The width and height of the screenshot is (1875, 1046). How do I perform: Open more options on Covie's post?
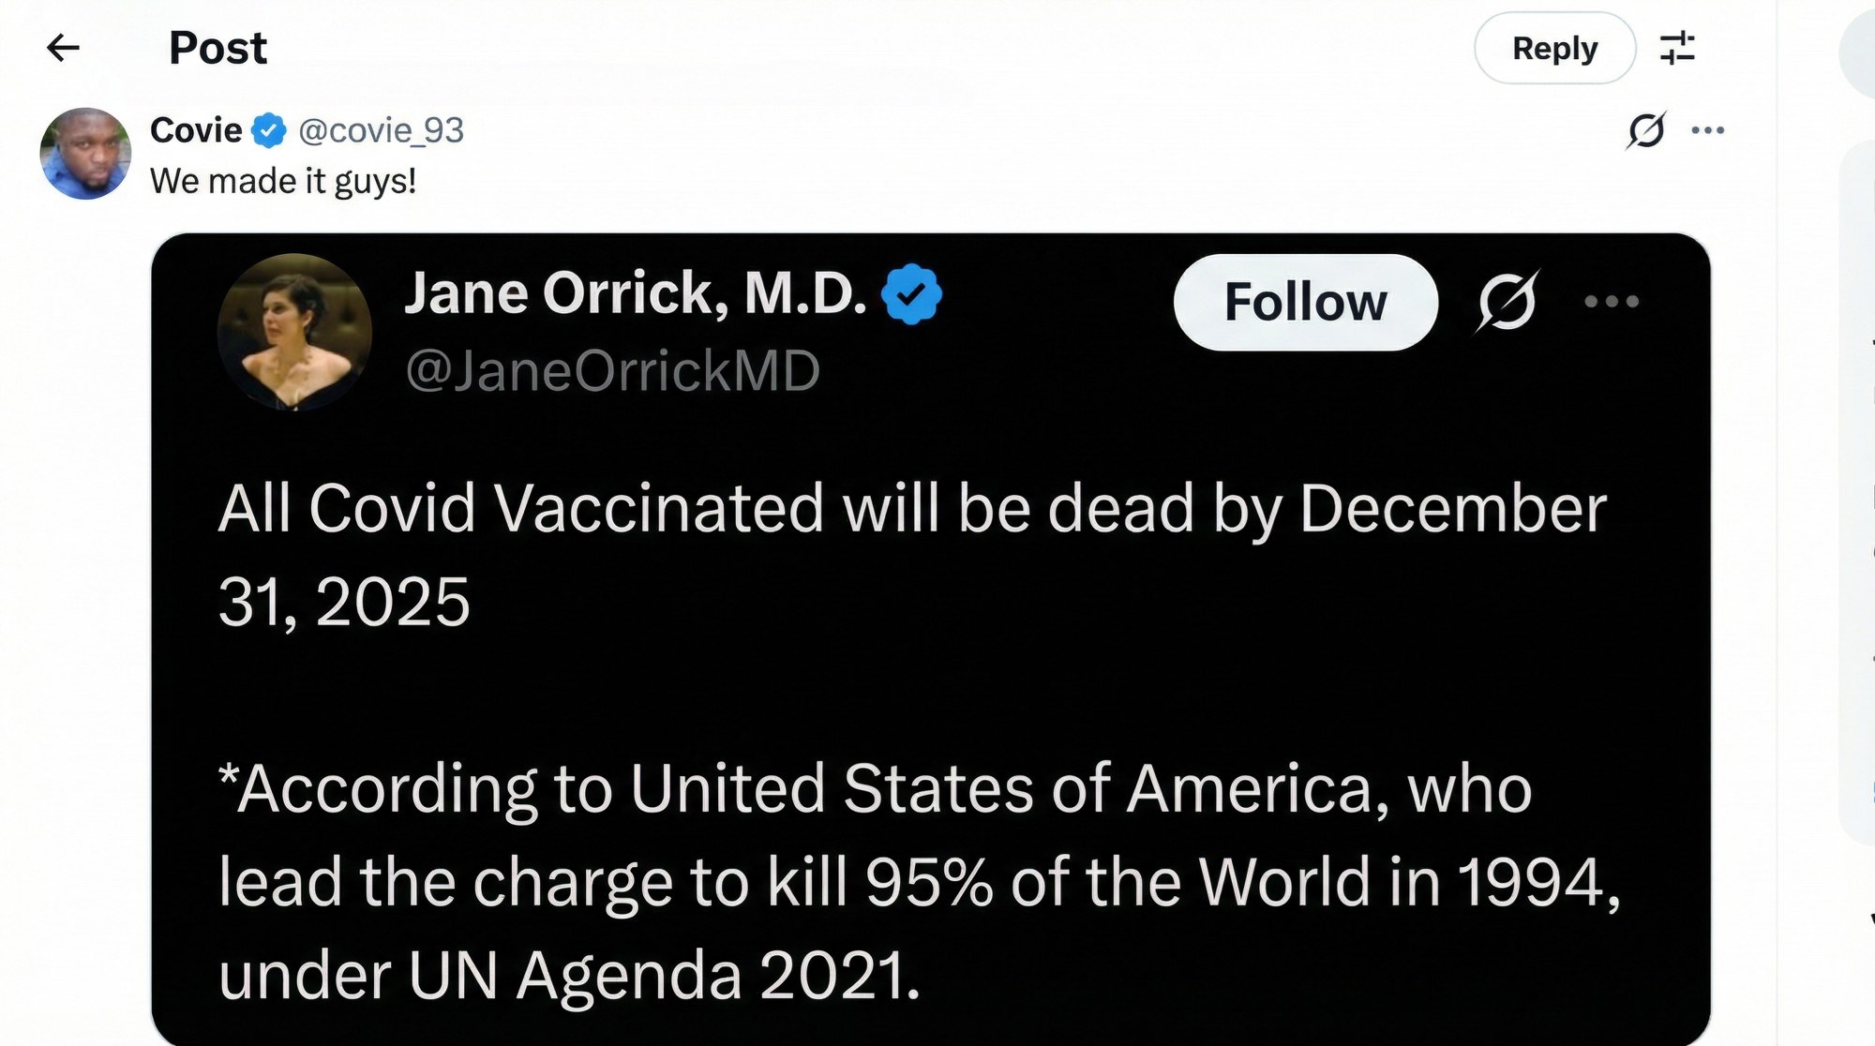(1707, 130)
